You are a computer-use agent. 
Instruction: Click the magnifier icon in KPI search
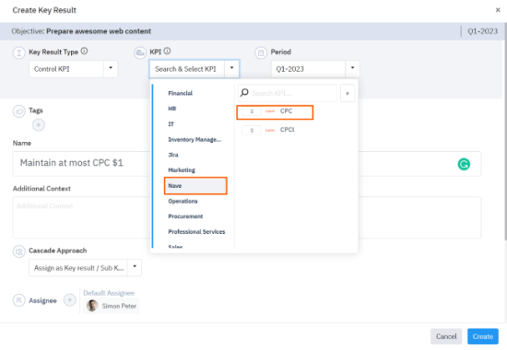coord(244,93)
